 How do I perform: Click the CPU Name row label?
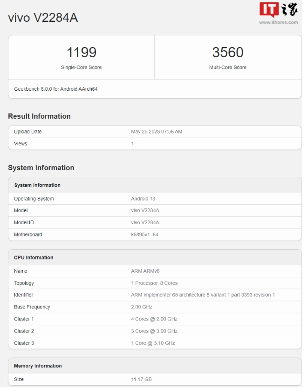tap(20, 271)
